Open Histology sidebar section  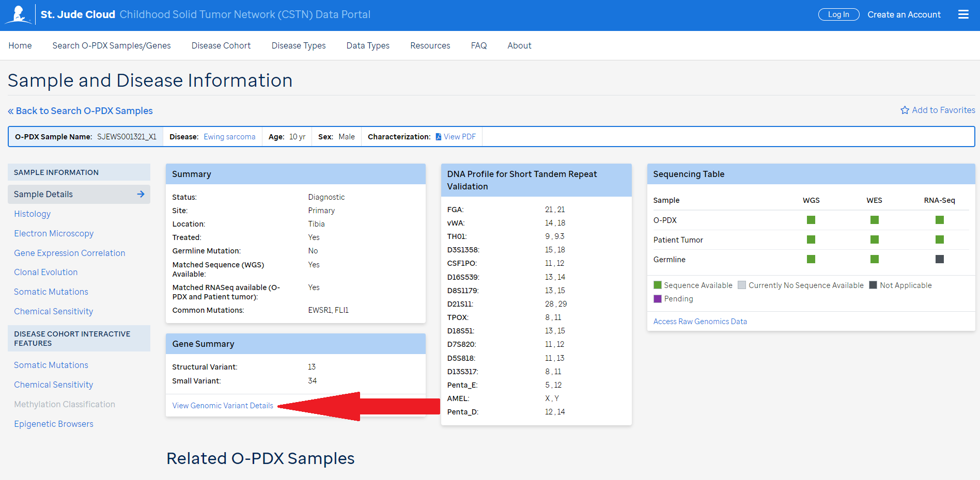tap(32, 214)
